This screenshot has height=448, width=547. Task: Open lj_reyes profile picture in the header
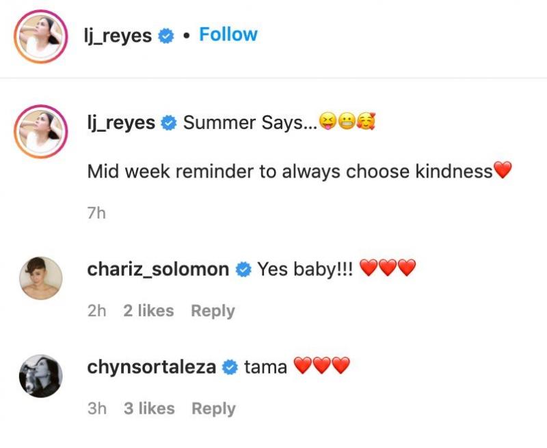(40, 35)
